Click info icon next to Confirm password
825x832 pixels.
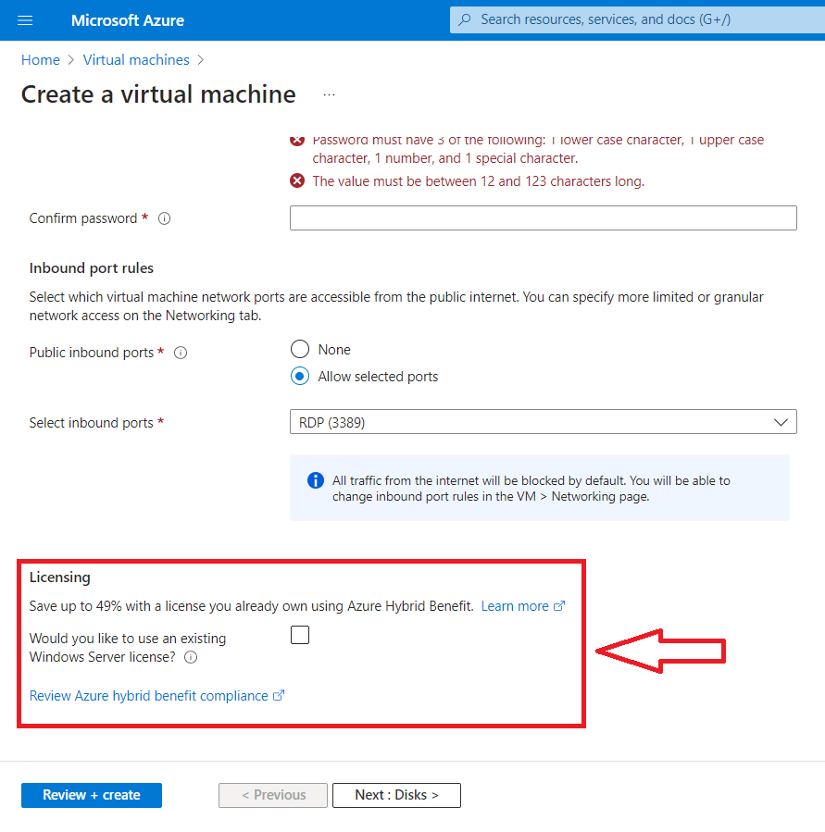pos(164,219)
